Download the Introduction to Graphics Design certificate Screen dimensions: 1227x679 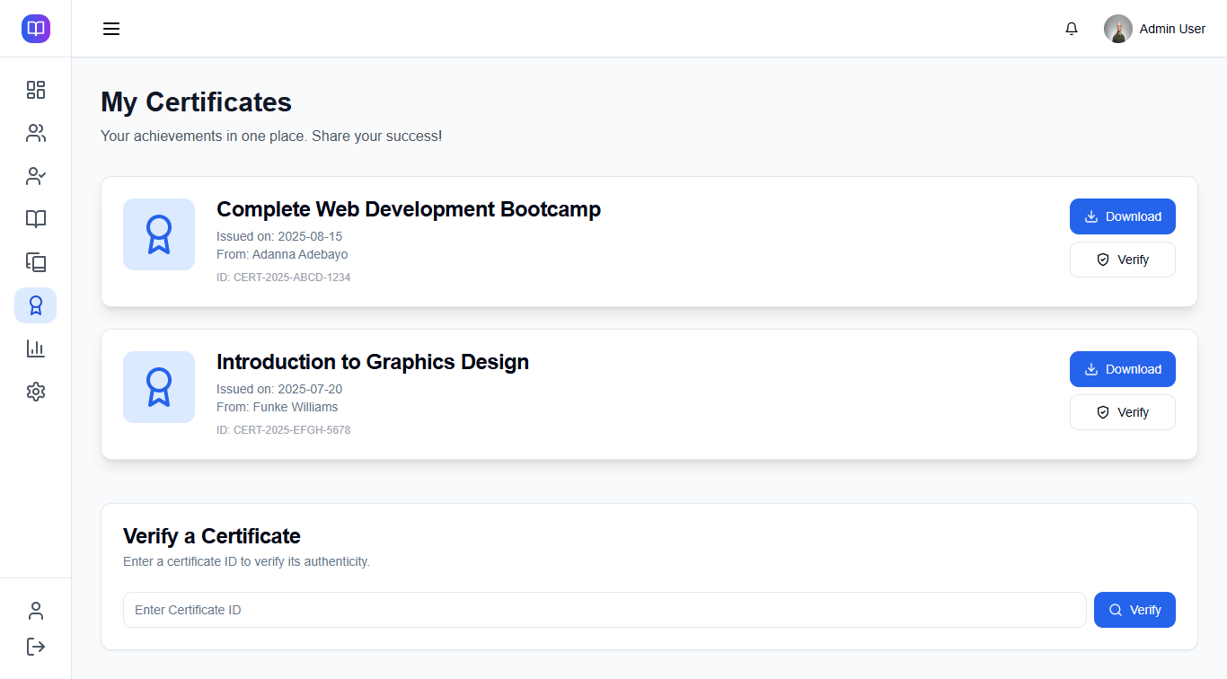tap(1122, 369)
